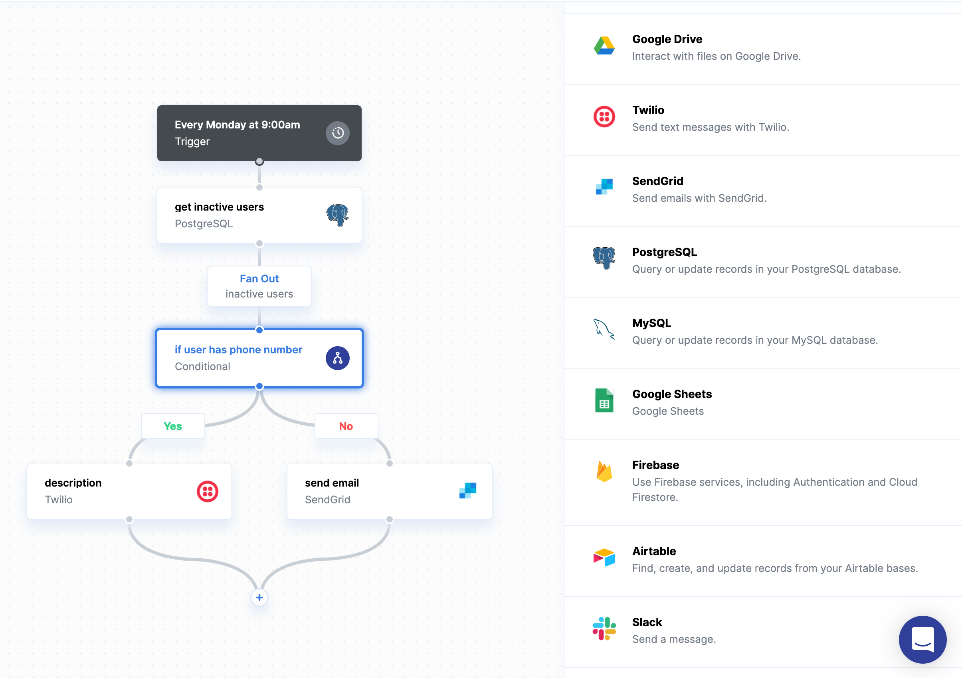Screen dimensions: 962x678
Task: Add a new step with the plus button
Action: coord(259,597)
